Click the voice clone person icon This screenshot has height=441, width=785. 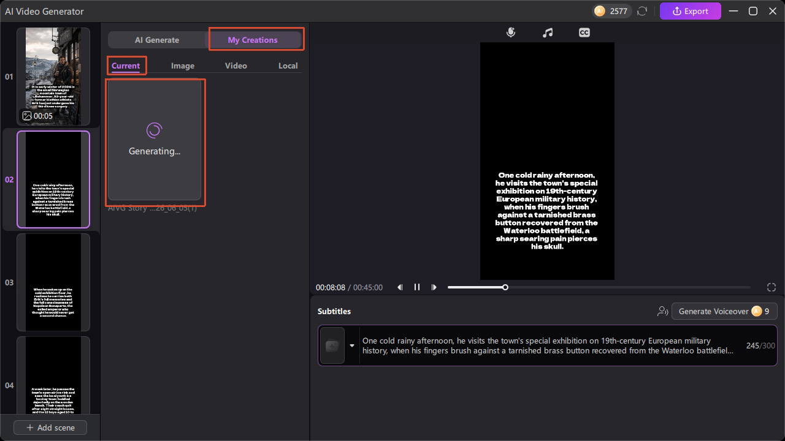[662, 311]
